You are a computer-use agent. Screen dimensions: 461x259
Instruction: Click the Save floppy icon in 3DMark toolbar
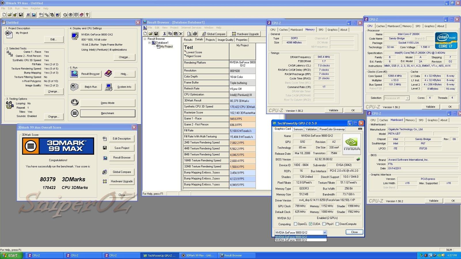coord(20,14)
